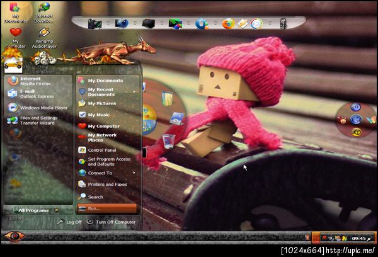Click the 09:45 taskbar clock
The width and height of the screenshot is (378, 257).
pos(361,239)
